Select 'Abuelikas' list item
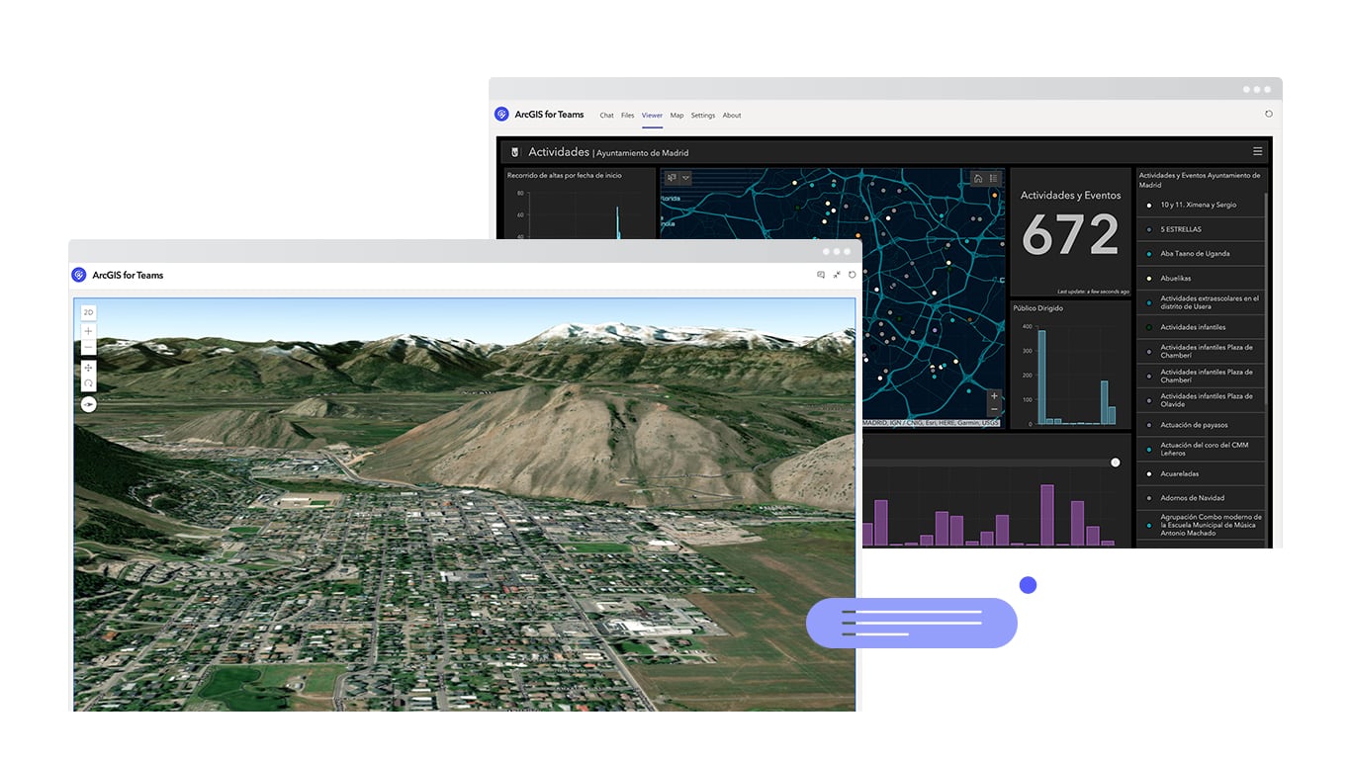Screen dimensions: 1351x759 click(1200, 278)
